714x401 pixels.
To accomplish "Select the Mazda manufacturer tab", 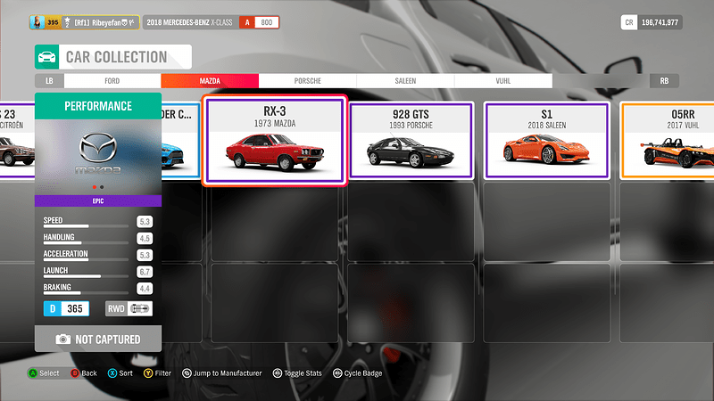I will 210,81.
